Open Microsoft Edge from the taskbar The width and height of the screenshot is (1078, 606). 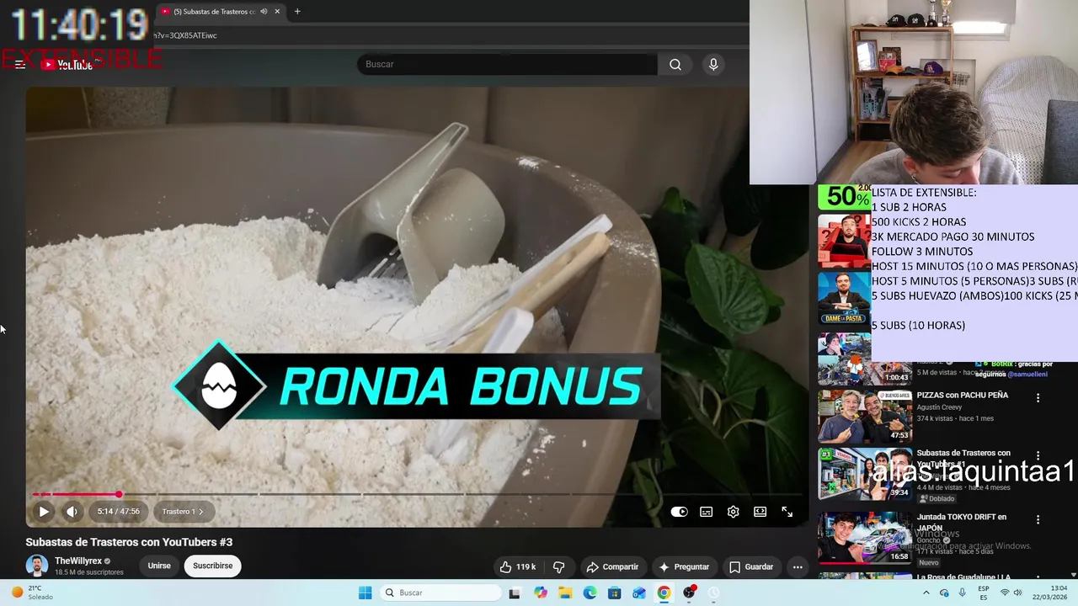coord(590,593)
